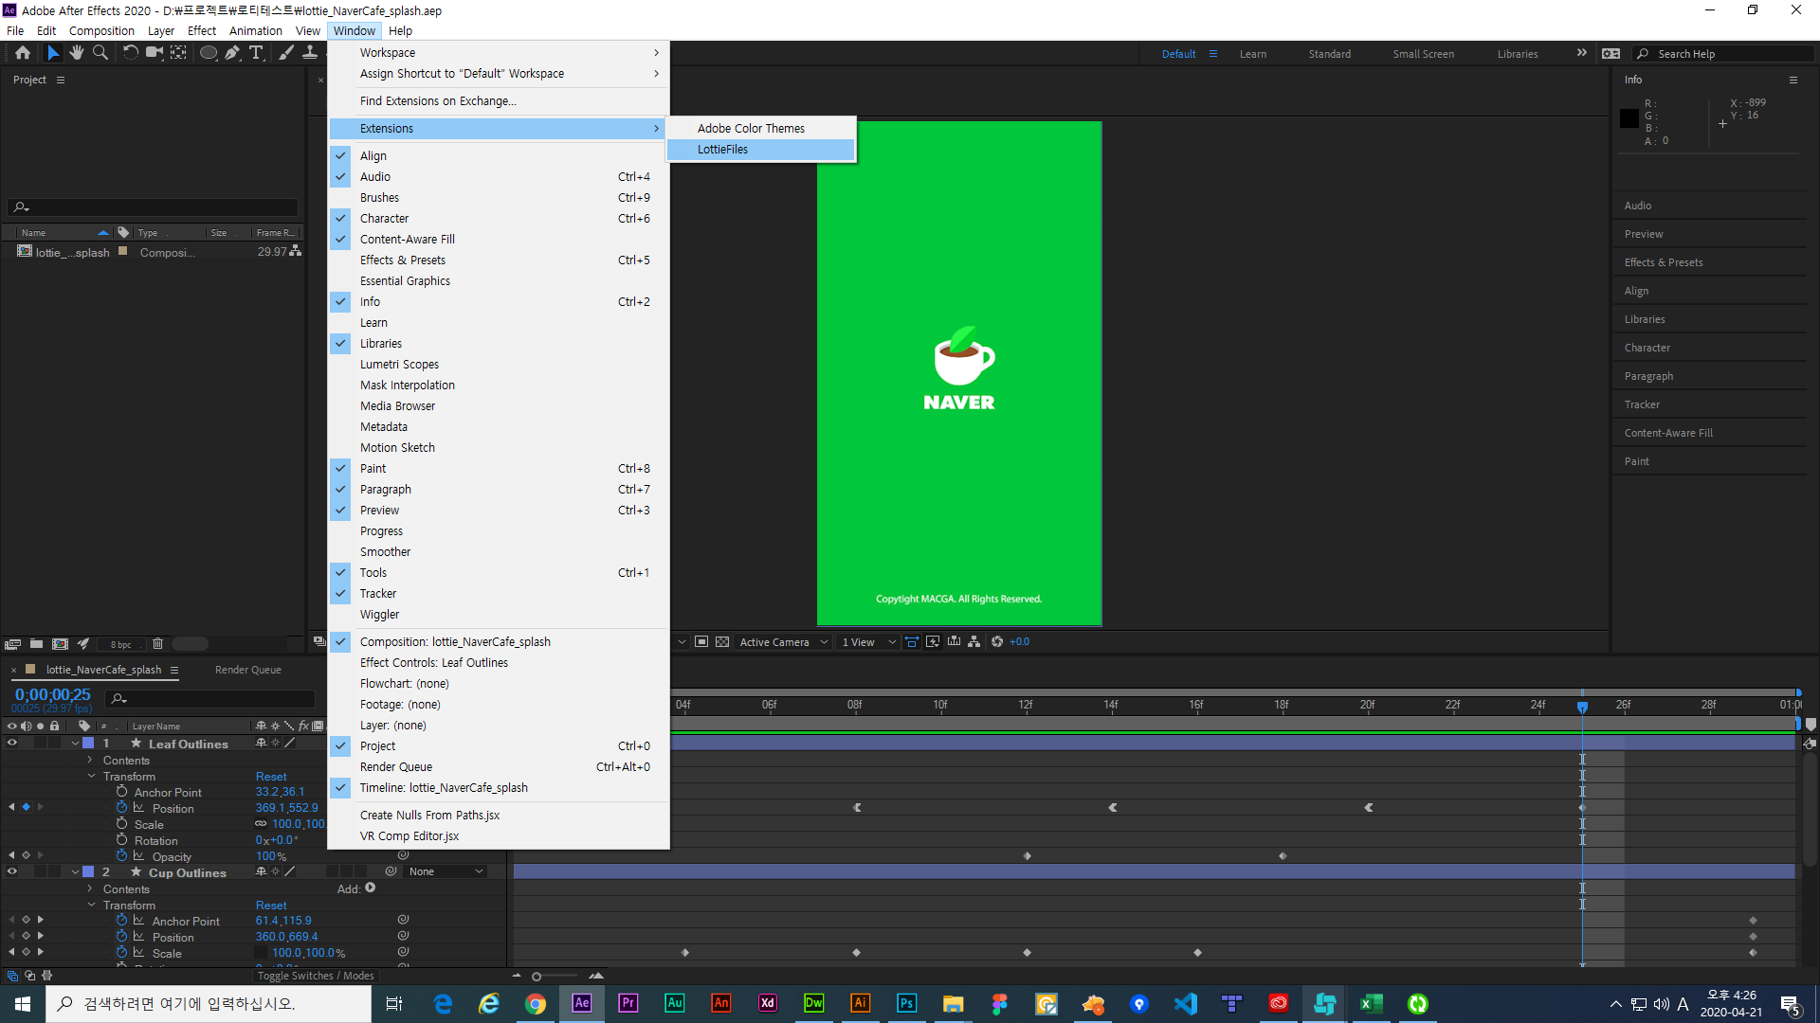Expand Contents group under Cup Outlines
Screen dimensions: 1820x1023
coord(90,888)
